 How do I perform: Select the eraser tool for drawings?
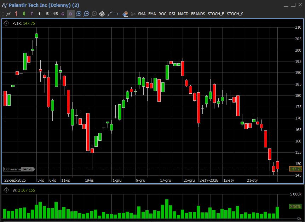125,14
